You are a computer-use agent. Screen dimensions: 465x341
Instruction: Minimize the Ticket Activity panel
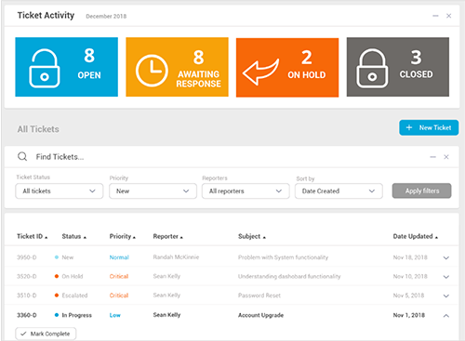435,16
